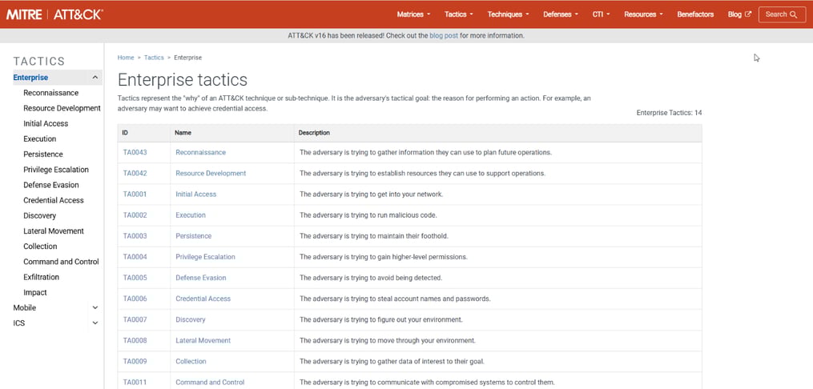The width and height of the screenshot is (813, 389).
Task: Click Home in the breadcrumb
Action: click(x=126, y=58)
